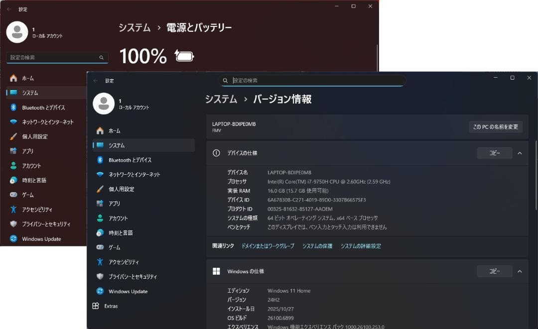Open the Extras section in the sidebar
The image size is (538, 329).
112,306
